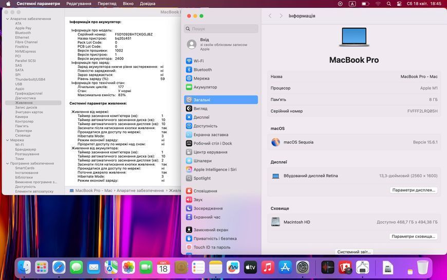
Task: Open Music app in the Dock
Action: [x=268, y=268]
